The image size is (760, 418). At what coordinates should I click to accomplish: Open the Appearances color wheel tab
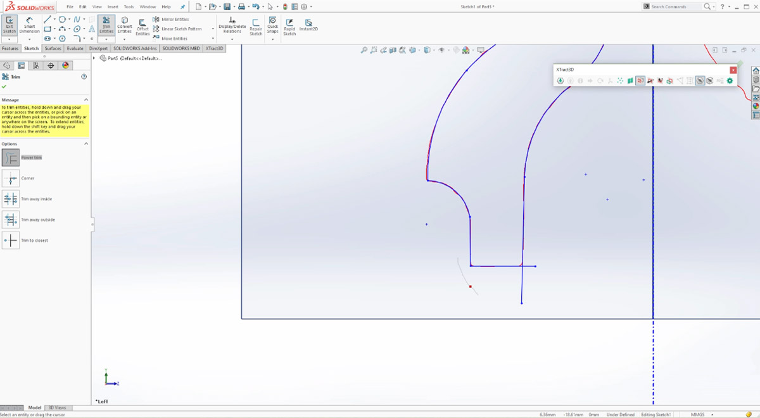tap(65, 65)
